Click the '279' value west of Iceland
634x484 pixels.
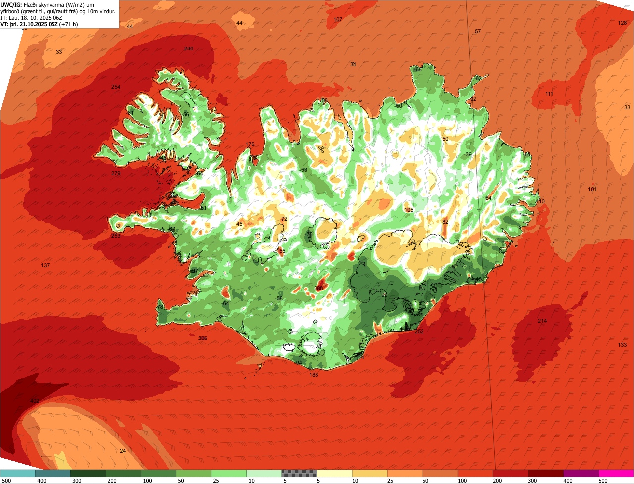tap(116, 173)
